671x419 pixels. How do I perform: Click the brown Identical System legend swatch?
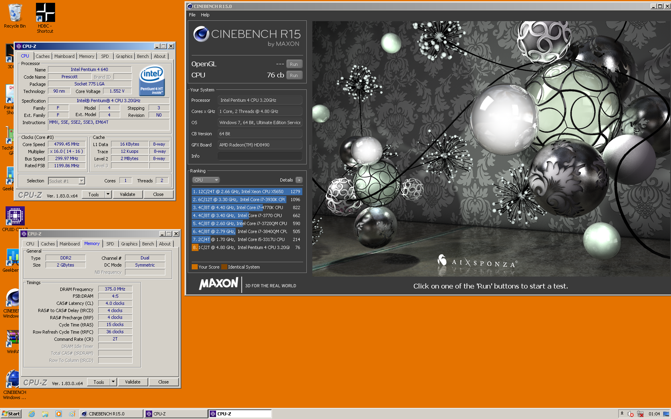point(224,267)
